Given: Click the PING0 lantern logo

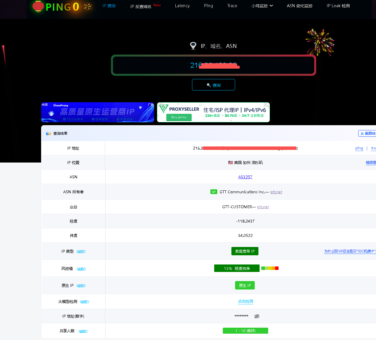Looking at the screenshot, I should tap(38, 7).
